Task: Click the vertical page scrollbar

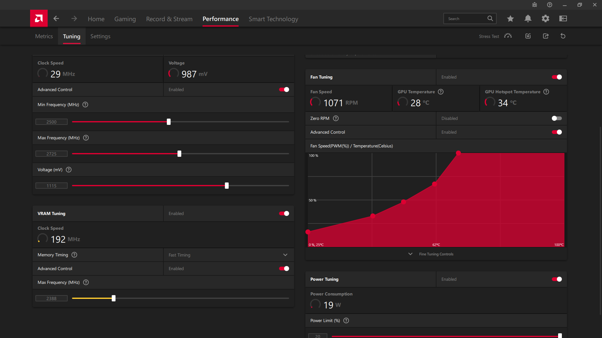Action: tap(600, 221)
